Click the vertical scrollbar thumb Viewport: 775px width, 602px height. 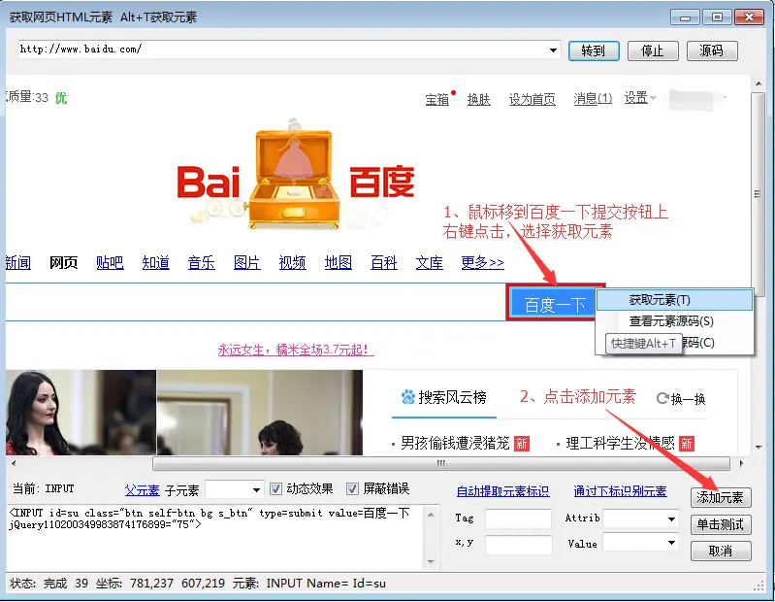(758, 193)
